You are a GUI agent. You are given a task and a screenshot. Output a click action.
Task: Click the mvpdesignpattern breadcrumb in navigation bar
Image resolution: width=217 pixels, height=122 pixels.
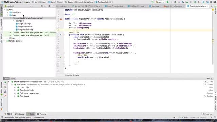tap(84, 2)
